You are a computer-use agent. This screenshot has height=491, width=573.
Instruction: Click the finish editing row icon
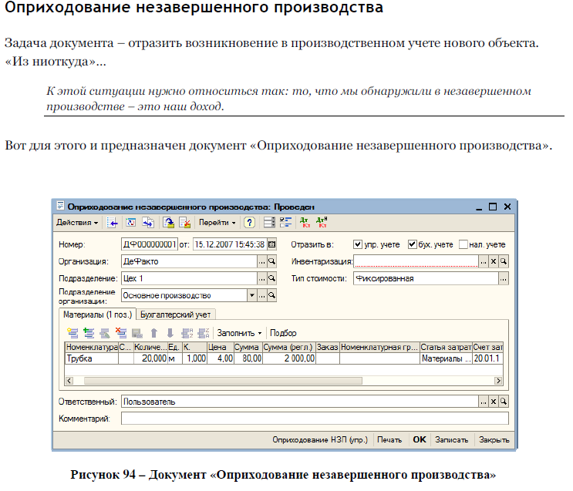(x=137, y=333)
